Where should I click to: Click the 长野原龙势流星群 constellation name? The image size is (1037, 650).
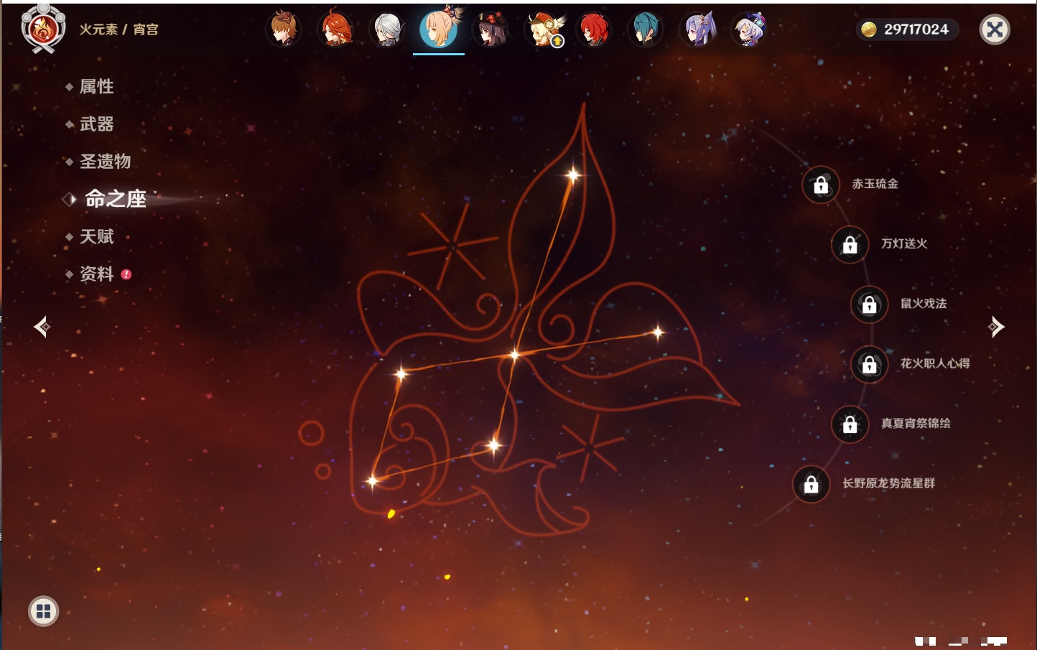click(888, 483)
